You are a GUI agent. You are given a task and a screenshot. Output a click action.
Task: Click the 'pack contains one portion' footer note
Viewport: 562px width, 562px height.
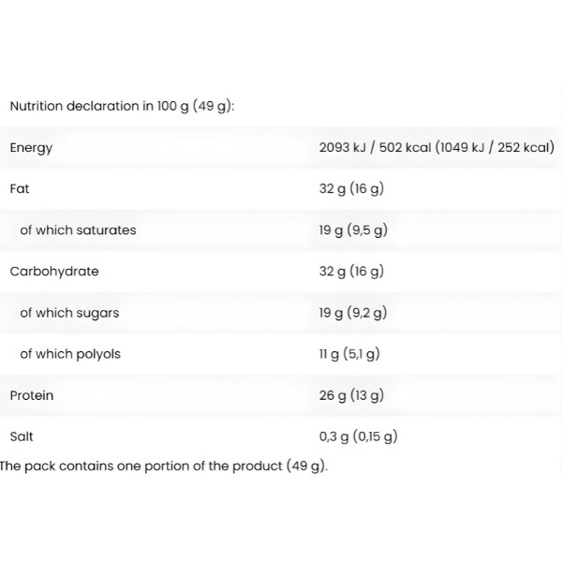point(164,466)
